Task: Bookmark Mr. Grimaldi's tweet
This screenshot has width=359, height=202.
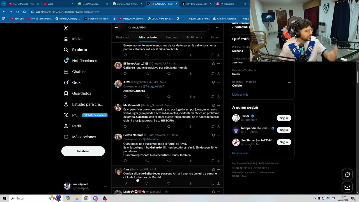Action: click(x=213, y=127)
